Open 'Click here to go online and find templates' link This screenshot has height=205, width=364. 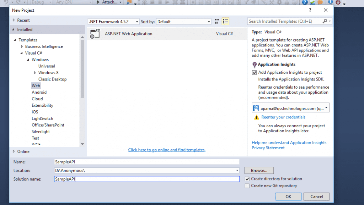(x=167, y=150)
